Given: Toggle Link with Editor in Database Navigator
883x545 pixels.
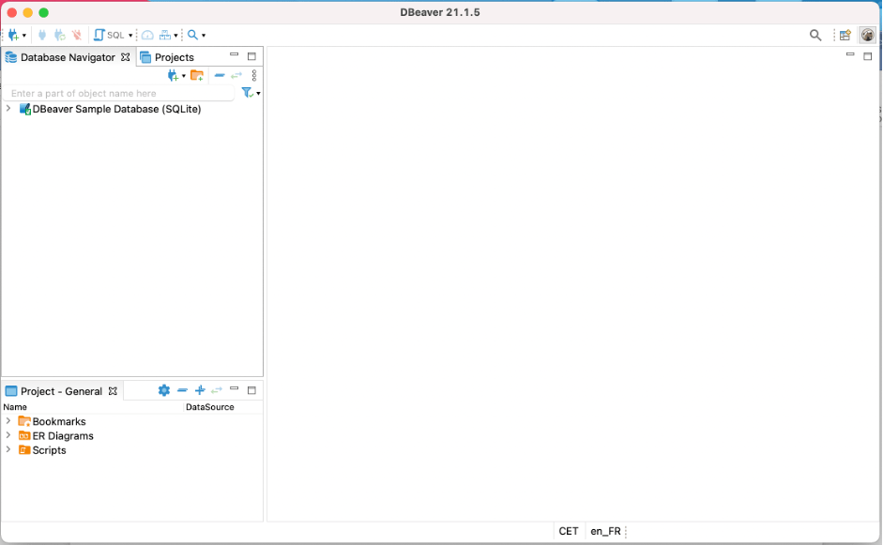Looking at the screenshot, I should tap(236, 75).
